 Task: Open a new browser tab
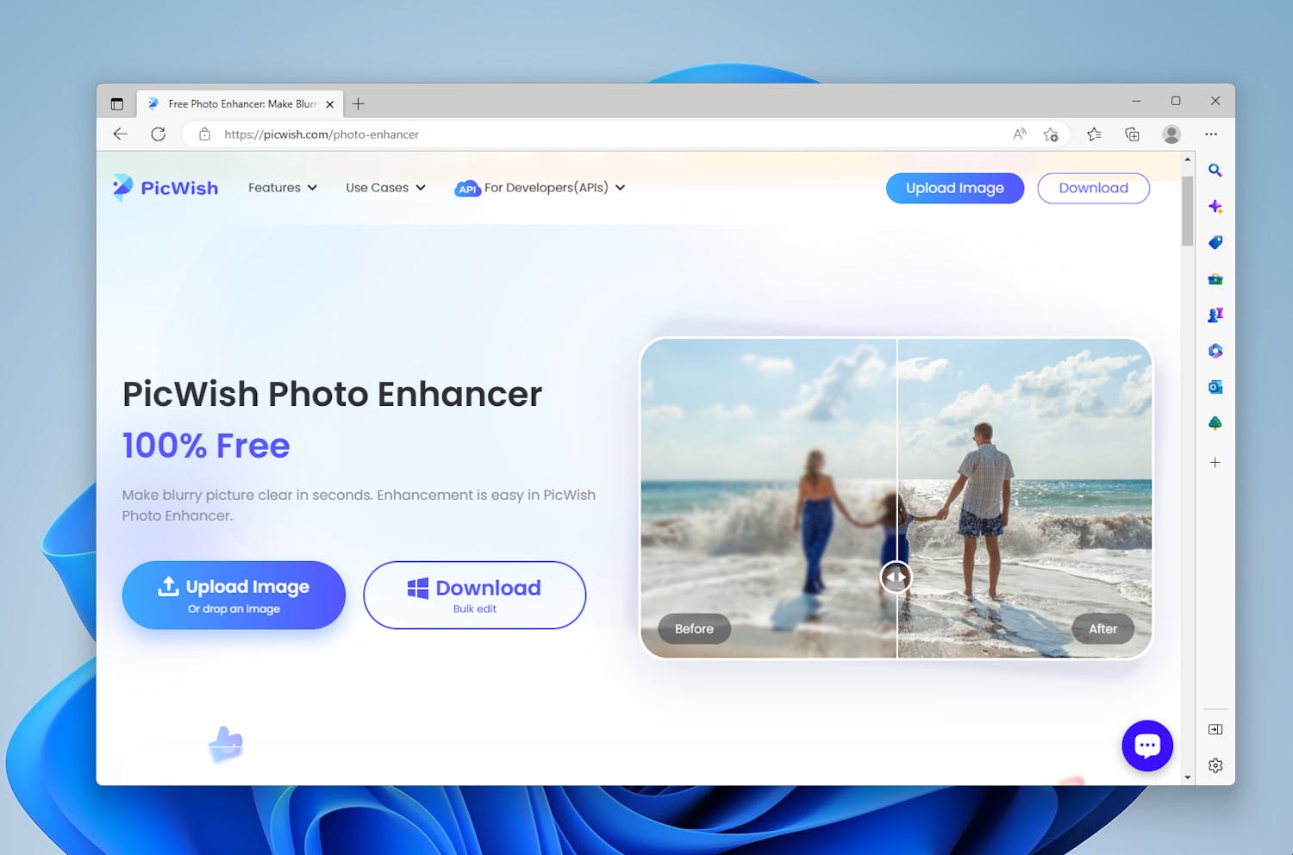(x=359, y=104)
